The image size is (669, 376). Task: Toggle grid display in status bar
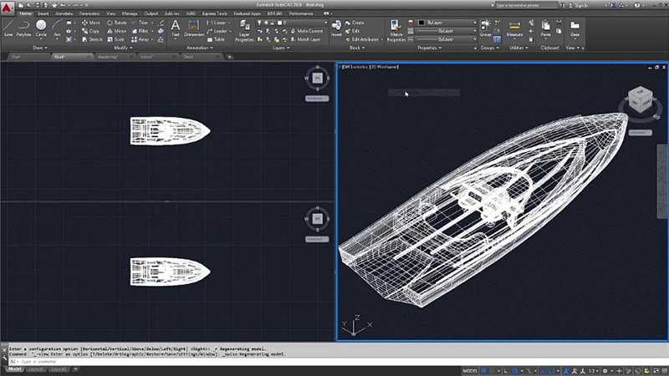click(484, 371)
